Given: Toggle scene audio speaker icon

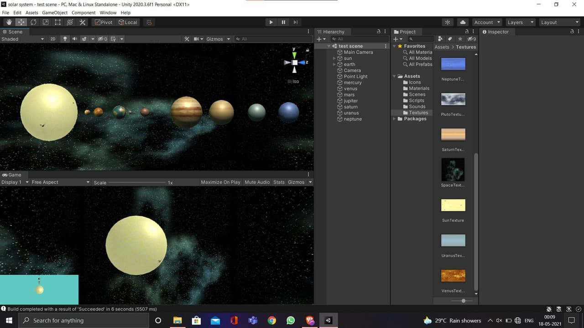Looking at the screenshot, I should pyautogui.click(x=75, y=39).
